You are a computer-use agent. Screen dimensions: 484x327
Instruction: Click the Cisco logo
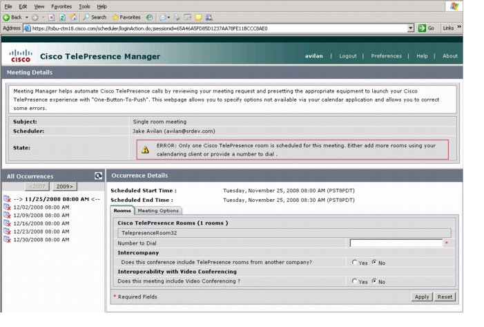[x=21, y=55]
